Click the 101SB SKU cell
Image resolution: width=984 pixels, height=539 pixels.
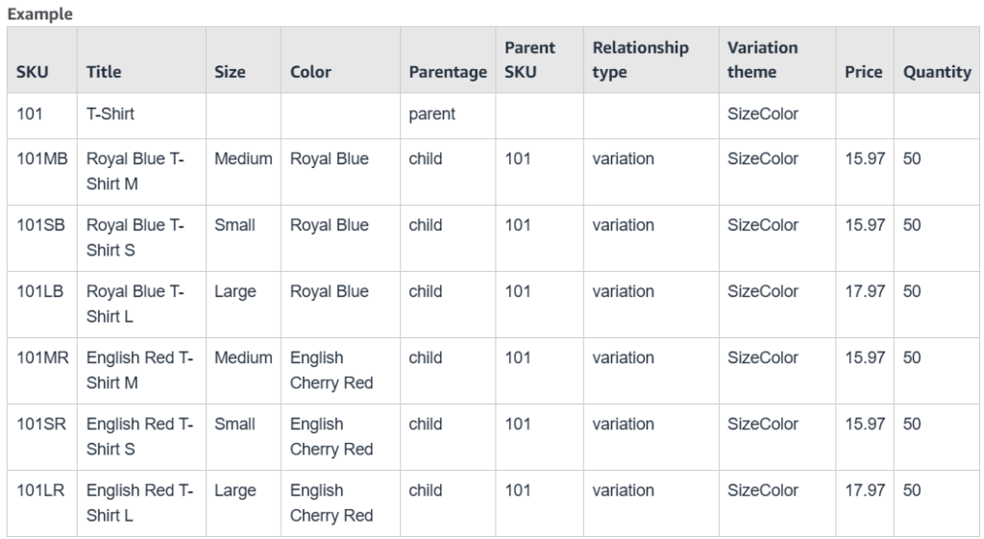(x=41, y=226)
